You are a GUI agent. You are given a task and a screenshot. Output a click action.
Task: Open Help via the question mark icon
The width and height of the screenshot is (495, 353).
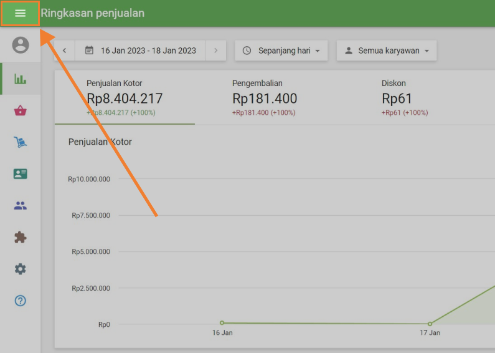click(x=21, y=301)
